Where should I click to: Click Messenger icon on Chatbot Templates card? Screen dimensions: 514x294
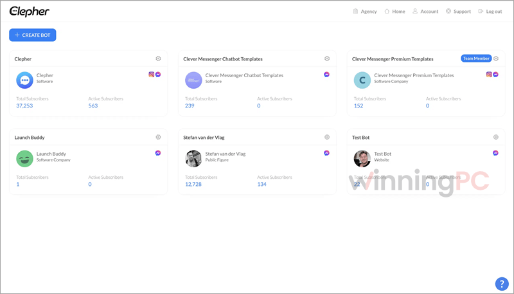(x=327, y=75)
